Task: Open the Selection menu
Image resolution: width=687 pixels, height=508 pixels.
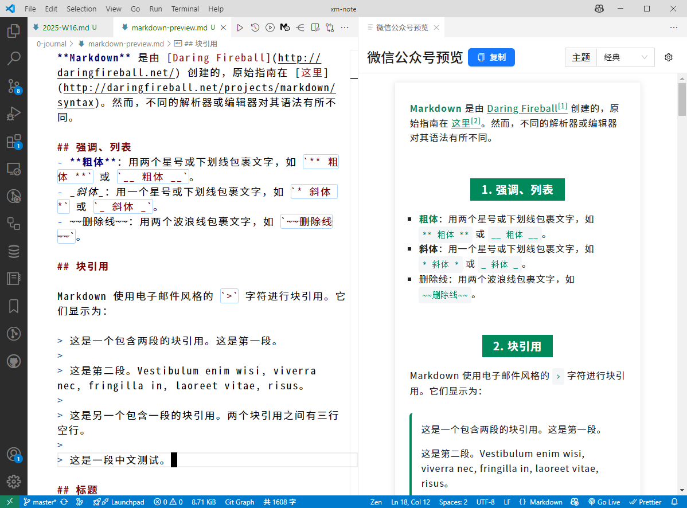Action: click(81, 9)
